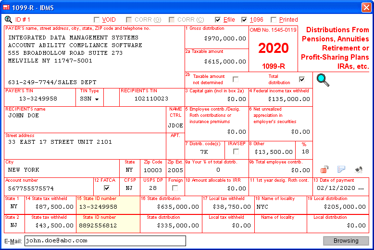The width and height of the screenshot is (374, 250).
Task: Open the TIN Type SSN dropdown
Action: 97,99
